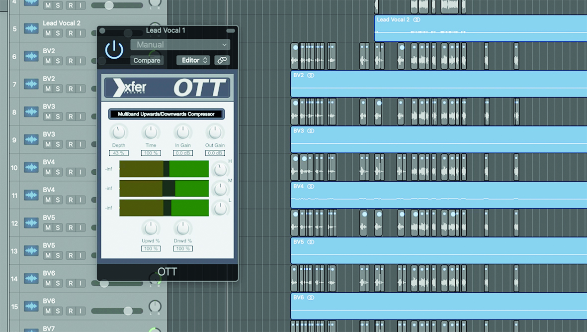
Task: Enable input monitoring on track 5
Action: tap(80, 33)
